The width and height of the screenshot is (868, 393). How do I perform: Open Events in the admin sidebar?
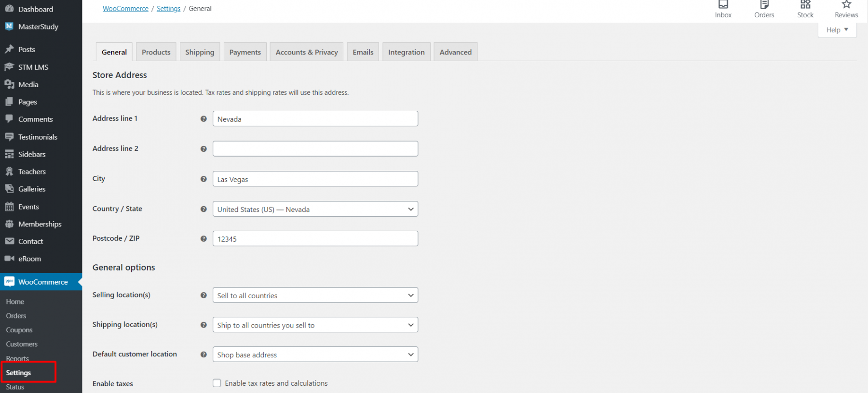click(28, 207)
